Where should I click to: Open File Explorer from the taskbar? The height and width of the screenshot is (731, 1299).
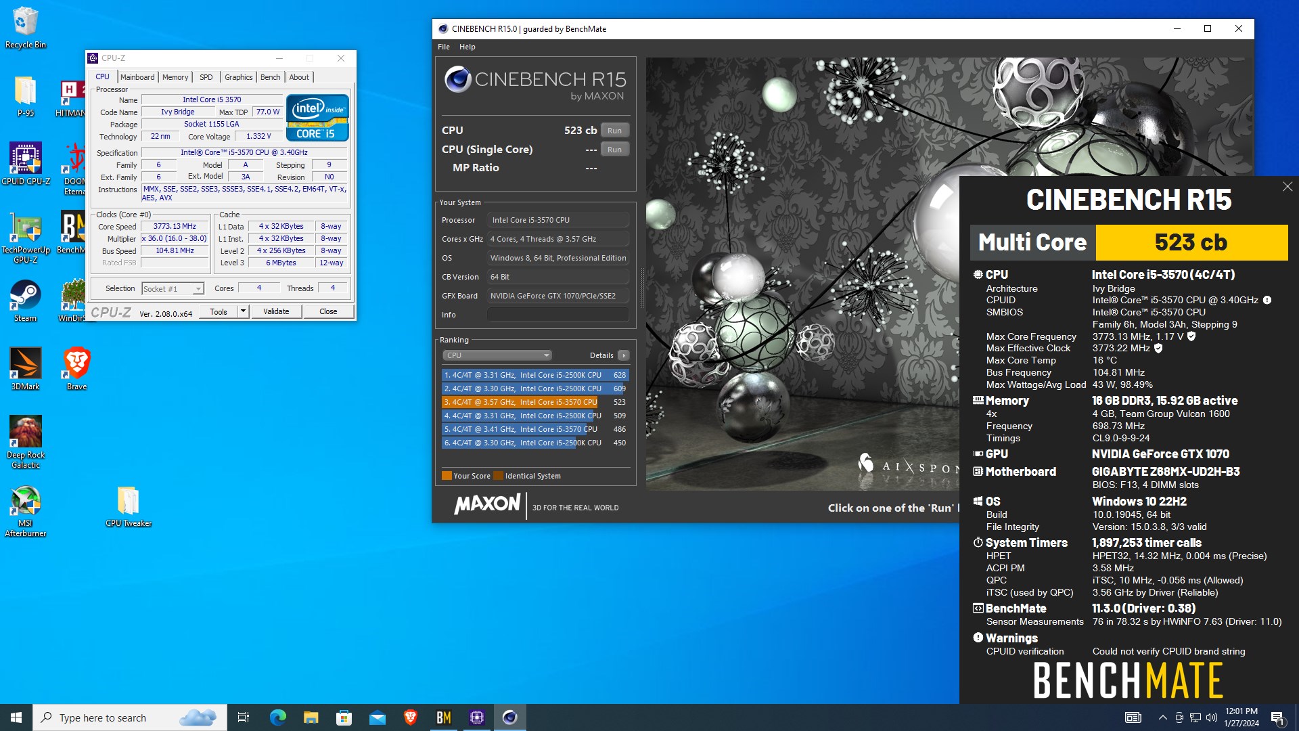311,717
